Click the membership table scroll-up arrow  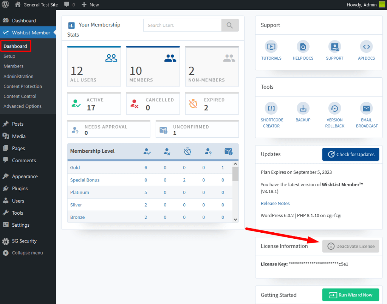click(x=235, y=164)
